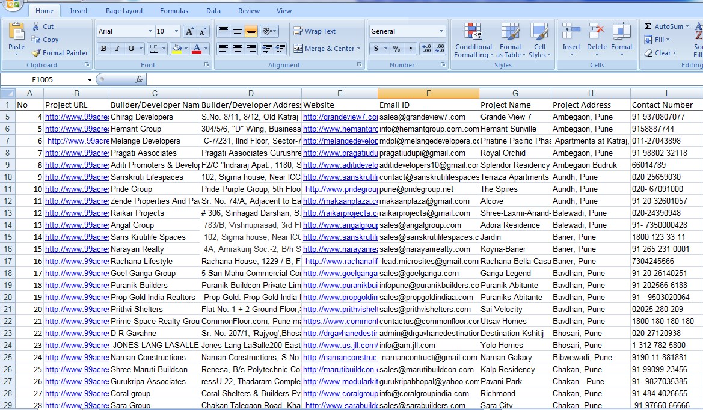Screen dimensions: 703x410
Task: Toggle Wrap Text for the cell
Action: click(315, 31)
